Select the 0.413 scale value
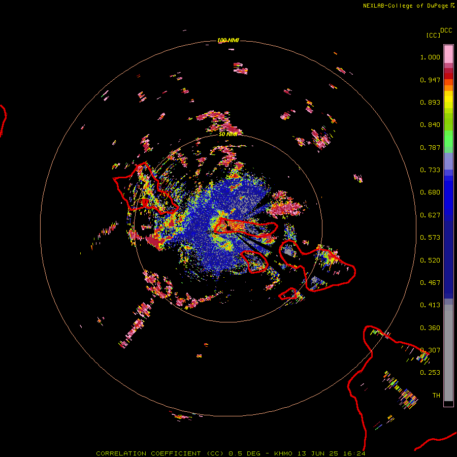The width and height of the screenshot is (457, 457). (x=430, y=305)
